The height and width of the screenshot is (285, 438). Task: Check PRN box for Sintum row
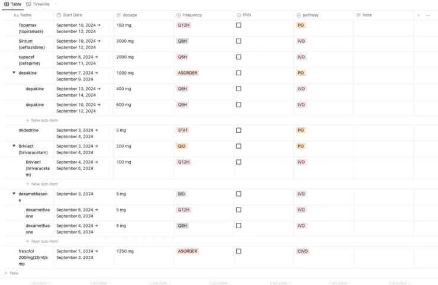tap(239, 41)
